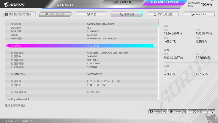Click CPU voltage 0.888 V reading
The width and height of the screenshot is (218, 123).
coord(202,41)
